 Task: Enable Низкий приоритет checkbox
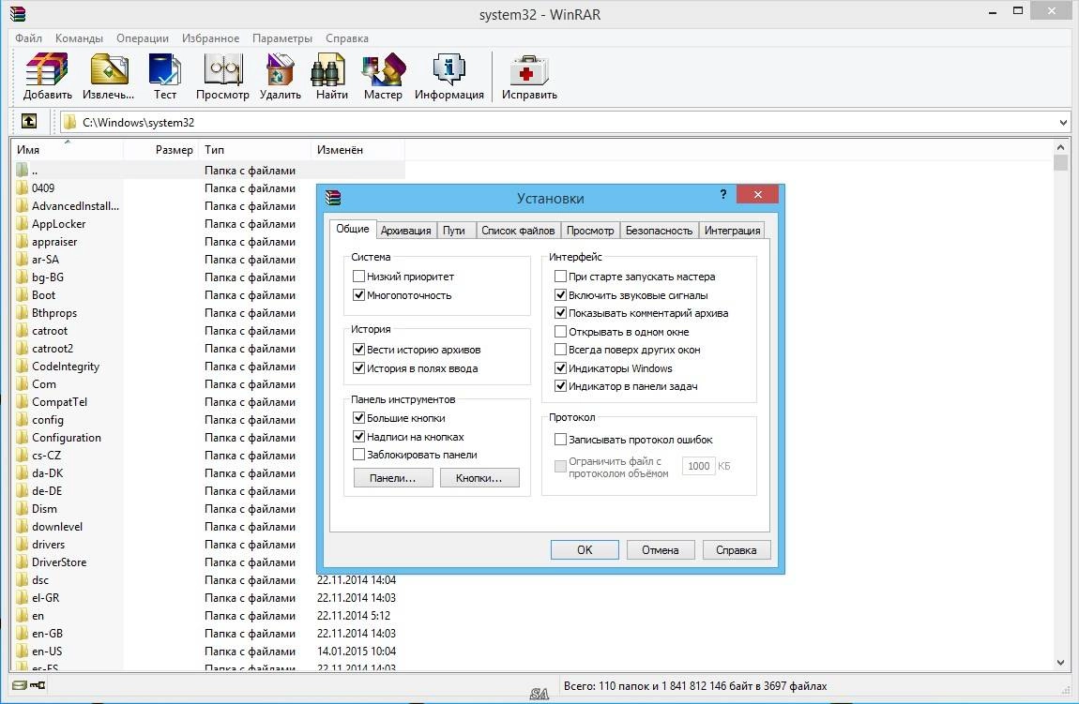coord(358,277)
